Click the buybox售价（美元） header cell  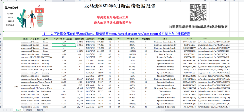pos(63,39)
